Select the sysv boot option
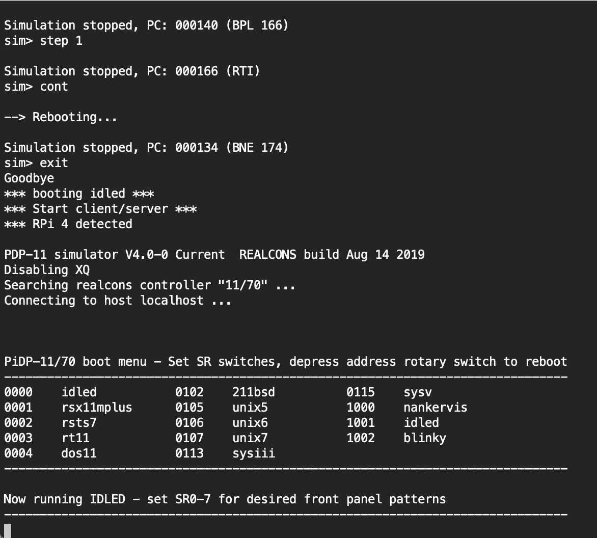597x538 pixels. point(418,392)
